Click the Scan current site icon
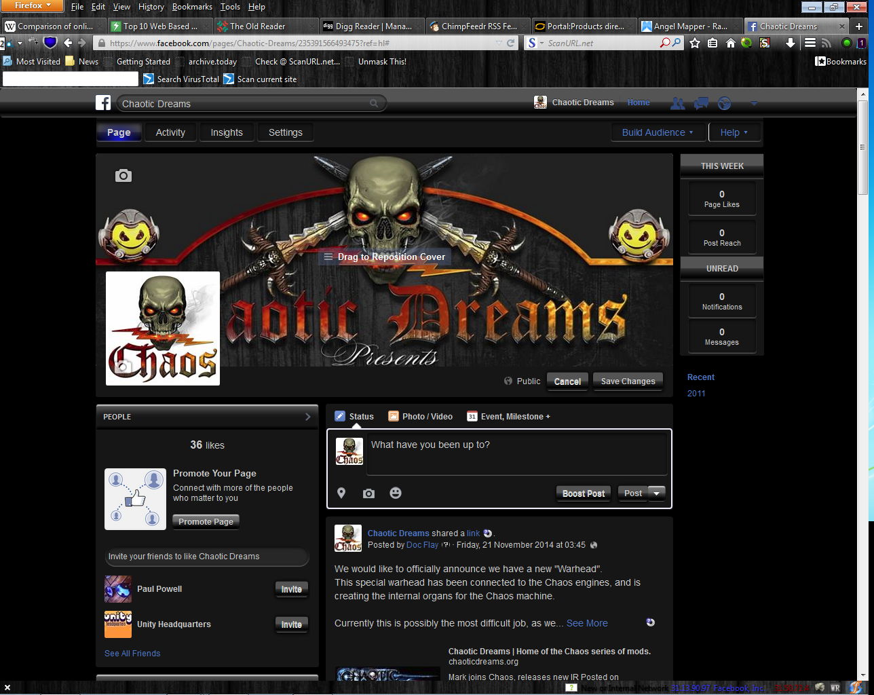Screen dimensions: 874x695 pos(229,79)
